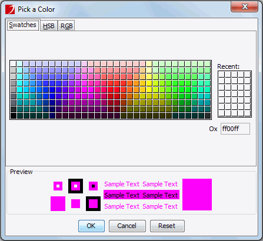This screenshot has width=263, height=241.
Task: Click the hex color code field
Action: coord(235,129)
